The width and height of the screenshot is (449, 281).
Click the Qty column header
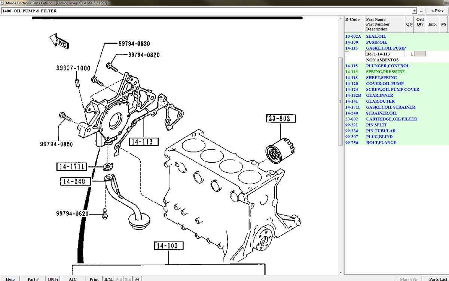click(x=409, y=24)
